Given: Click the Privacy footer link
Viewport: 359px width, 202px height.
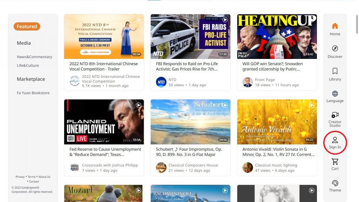Looking at the screenshot, I should (20, 177).
